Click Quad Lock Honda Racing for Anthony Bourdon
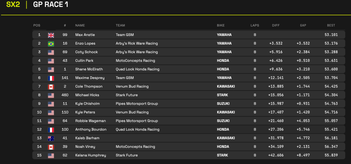This screenshot has width=351, height=164. point(138,129)
